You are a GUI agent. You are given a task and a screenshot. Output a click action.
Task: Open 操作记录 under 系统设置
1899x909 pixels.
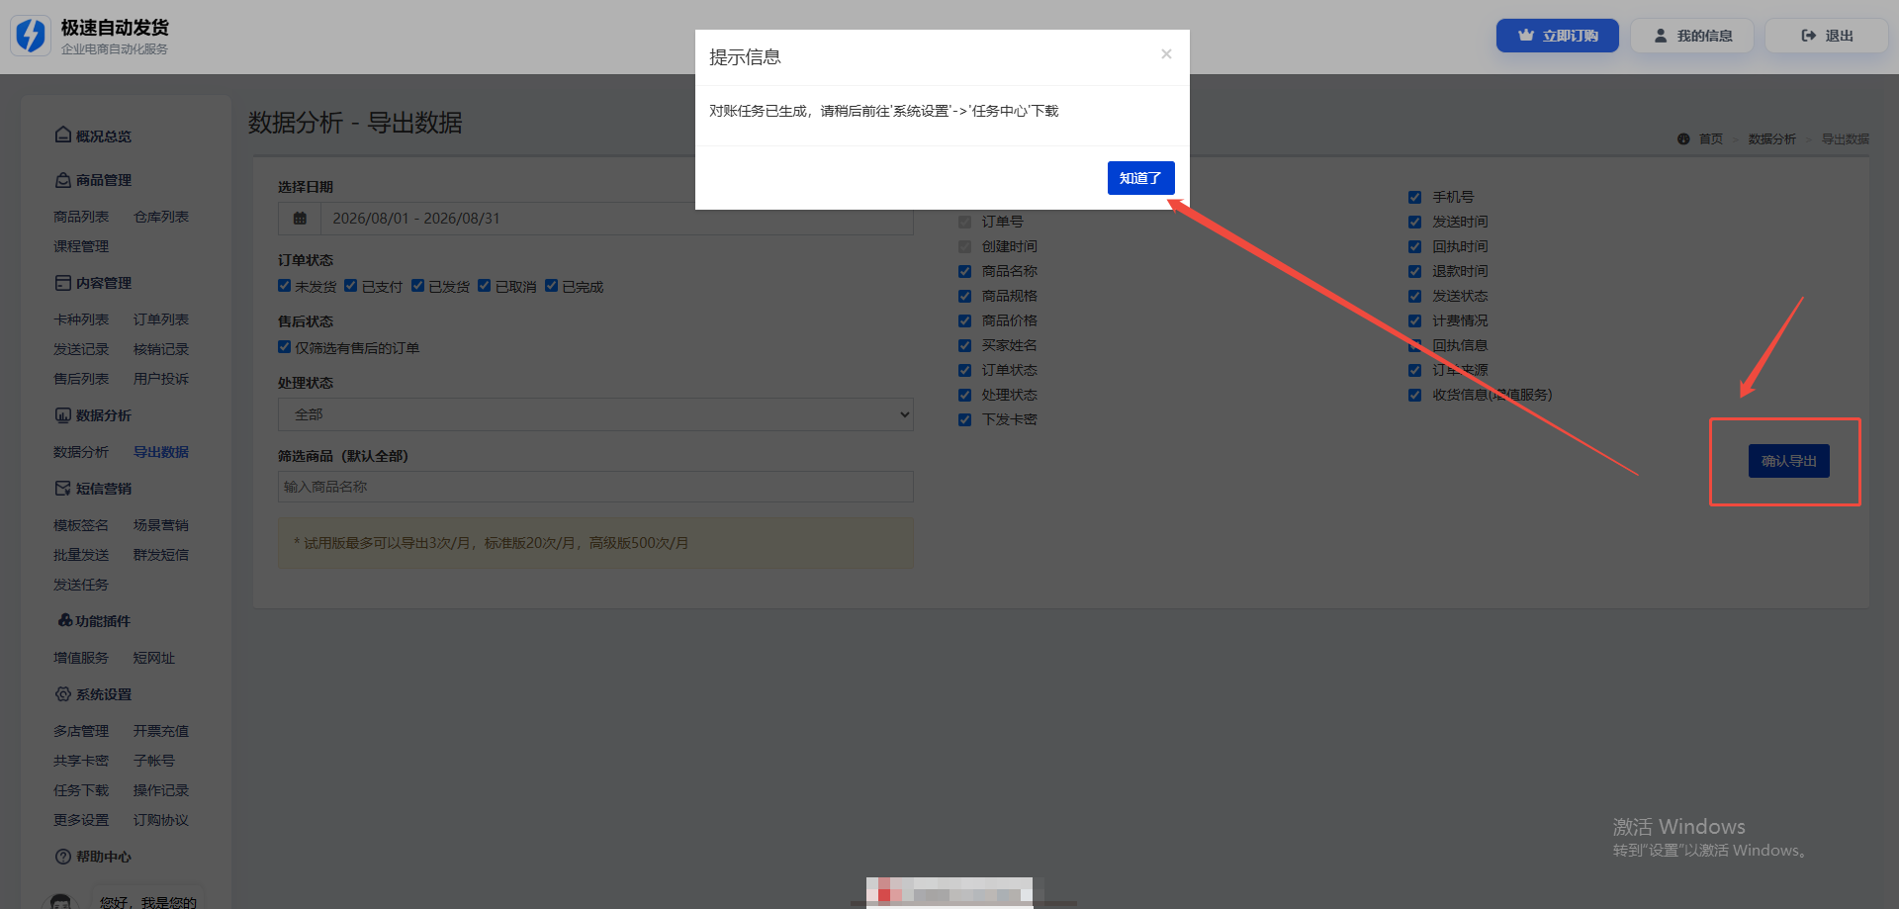pos(161,790)
